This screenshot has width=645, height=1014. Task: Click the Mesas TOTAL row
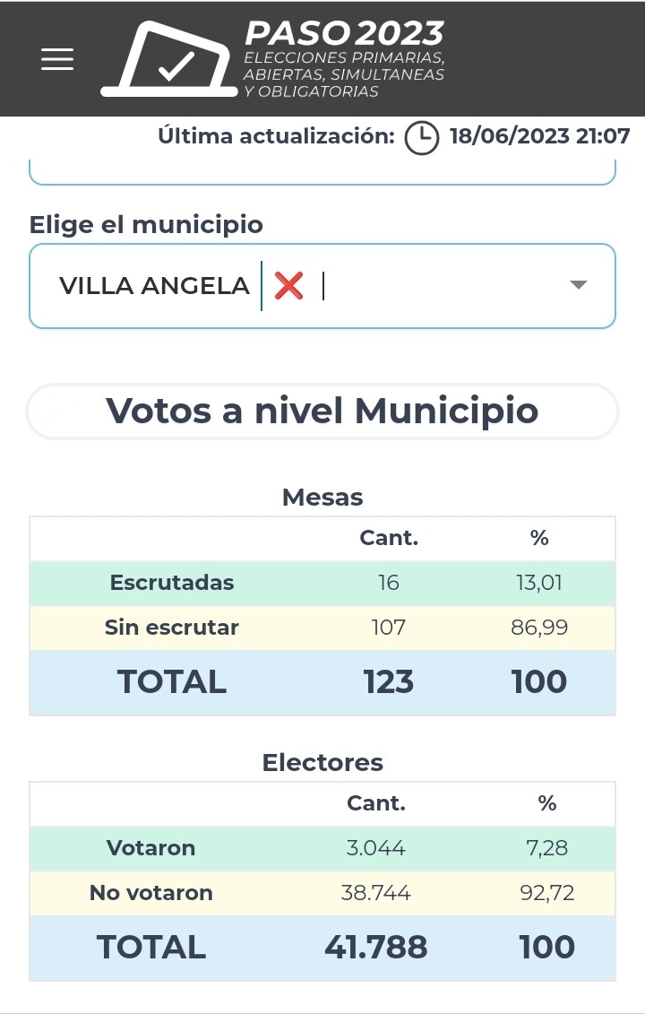(322, 682)
